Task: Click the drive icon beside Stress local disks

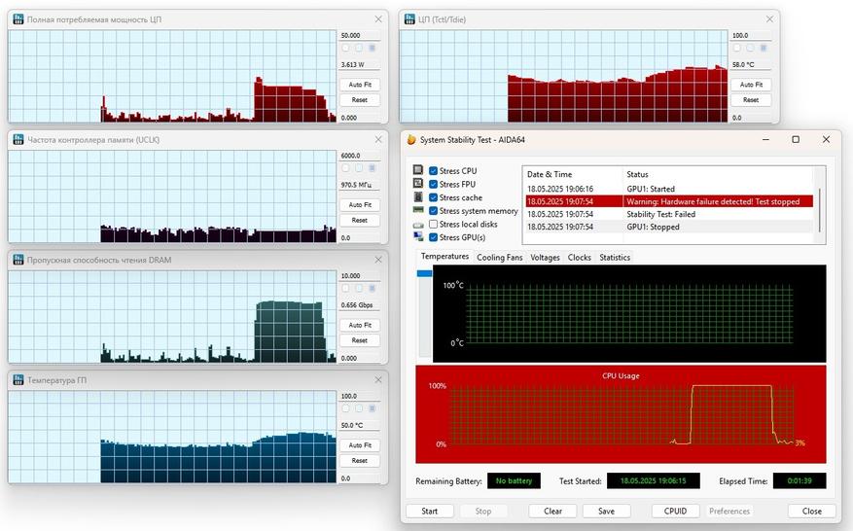Action: [418, 224]
